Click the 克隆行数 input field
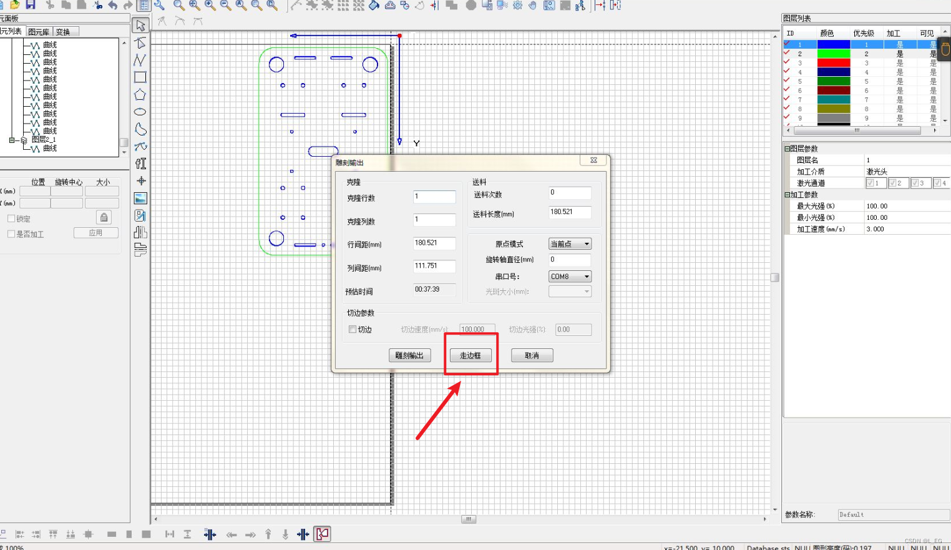 (x=434, y=197)
